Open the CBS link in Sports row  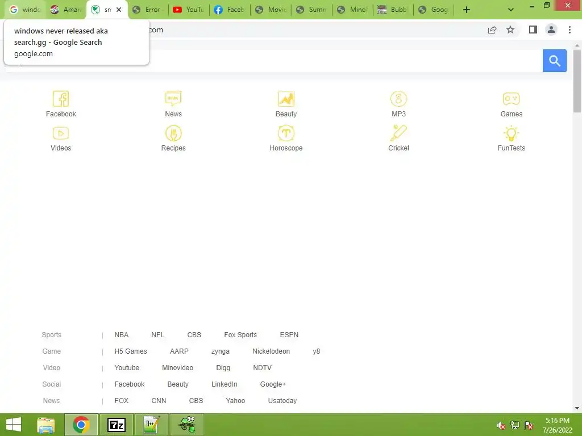[x=194, y=335]
